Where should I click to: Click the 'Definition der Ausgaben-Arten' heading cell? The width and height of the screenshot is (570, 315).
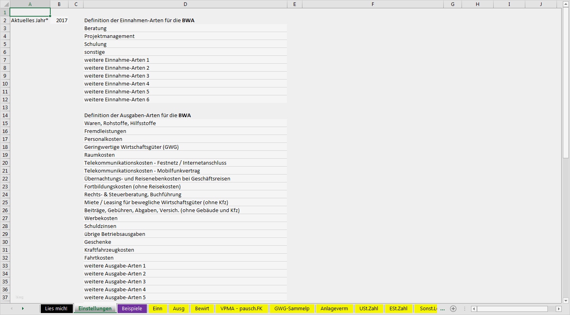[x=185, y=115]
